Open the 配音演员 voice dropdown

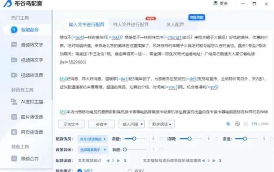93,139
